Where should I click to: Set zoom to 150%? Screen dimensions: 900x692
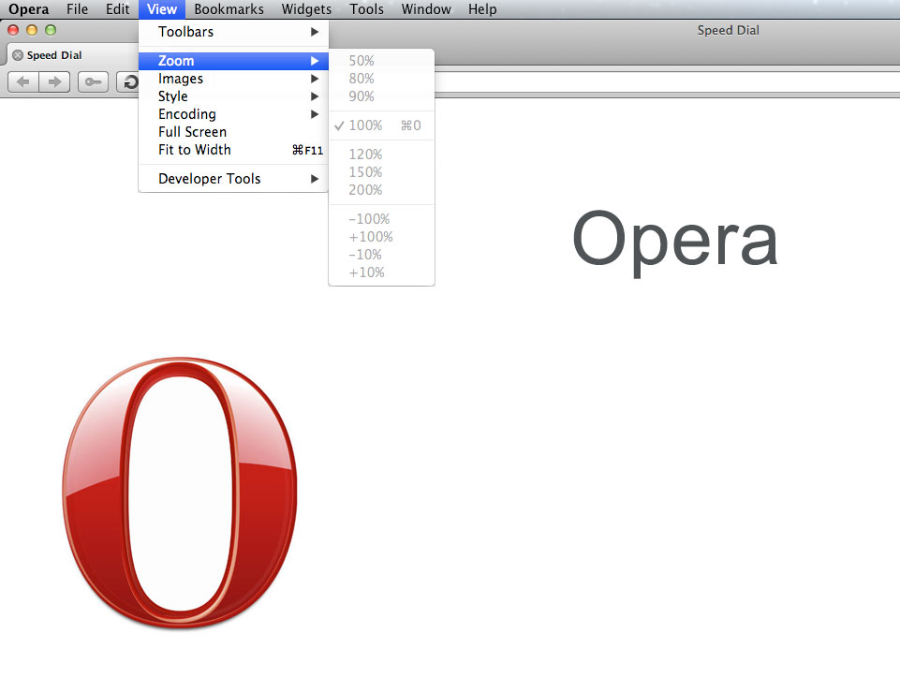click(x=381, y=172)
